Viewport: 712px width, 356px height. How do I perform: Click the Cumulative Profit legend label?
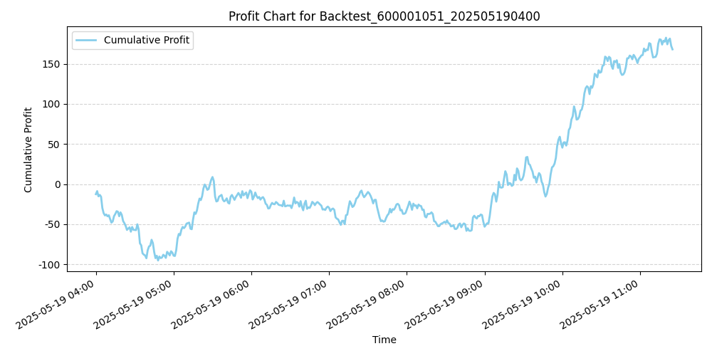(x=147, y=41)
